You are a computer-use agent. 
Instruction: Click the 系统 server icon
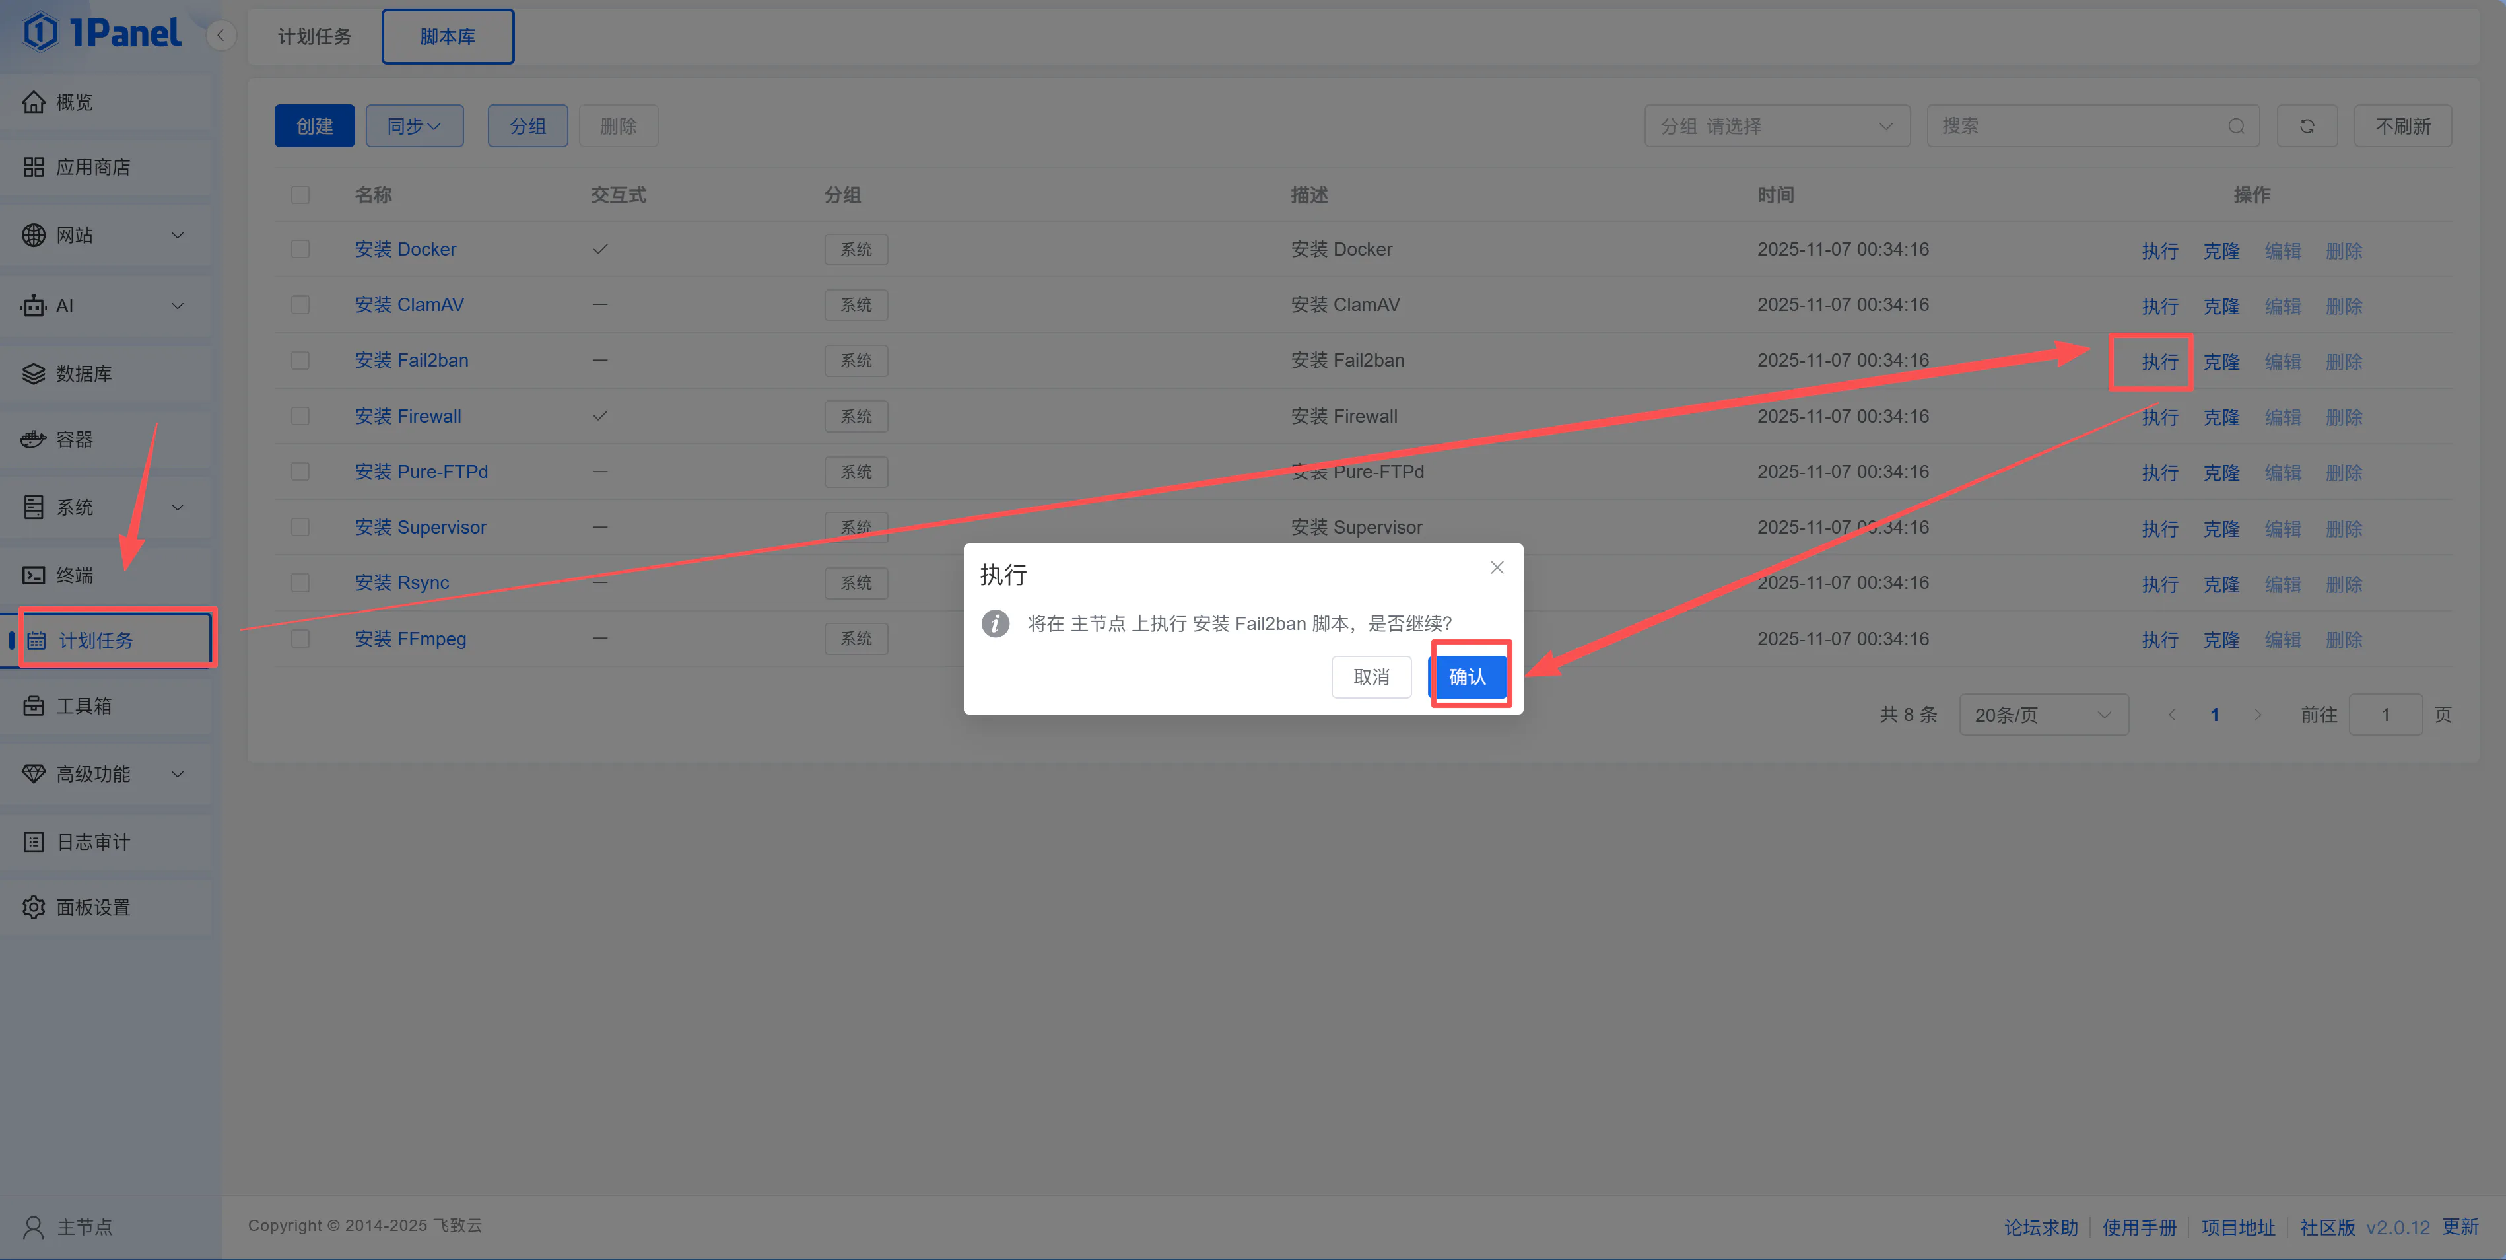[34, 507]
